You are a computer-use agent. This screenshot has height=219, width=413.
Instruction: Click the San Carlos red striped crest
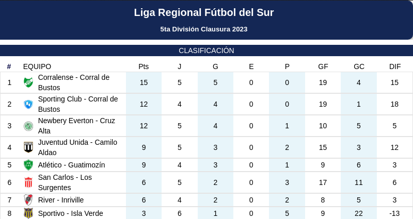pyautogui.click(x=28, y=182)
